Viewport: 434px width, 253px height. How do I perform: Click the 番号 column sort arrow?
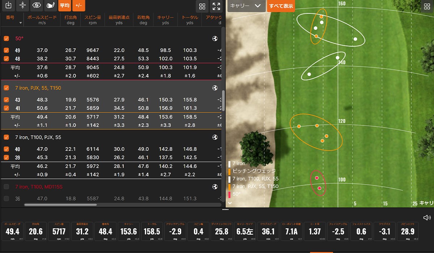pyautogui.click(x=21, y=23)
